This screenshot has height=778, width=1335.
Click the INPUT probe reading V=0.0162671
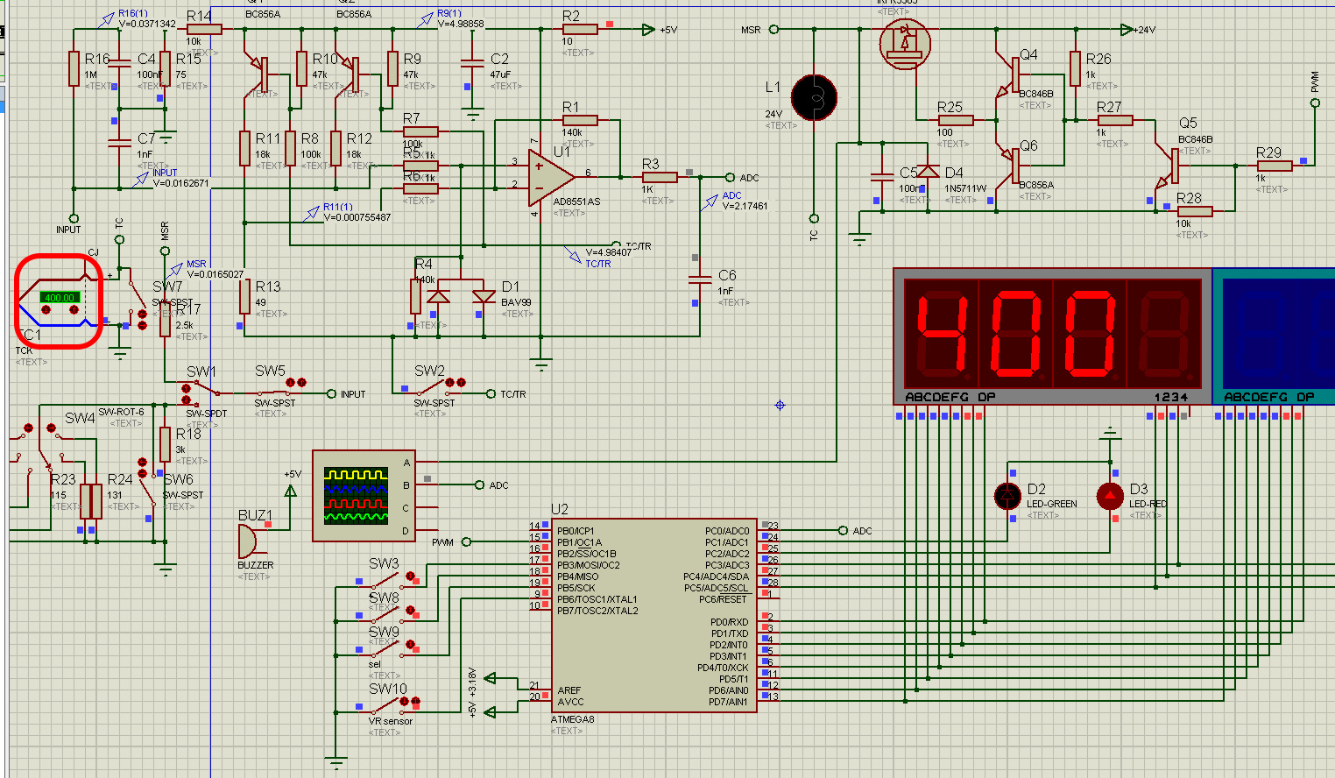[172, 178]
